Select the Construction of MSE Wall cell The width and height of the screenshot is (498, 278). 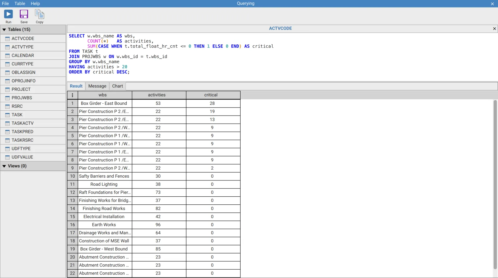(x=105, y=241)
